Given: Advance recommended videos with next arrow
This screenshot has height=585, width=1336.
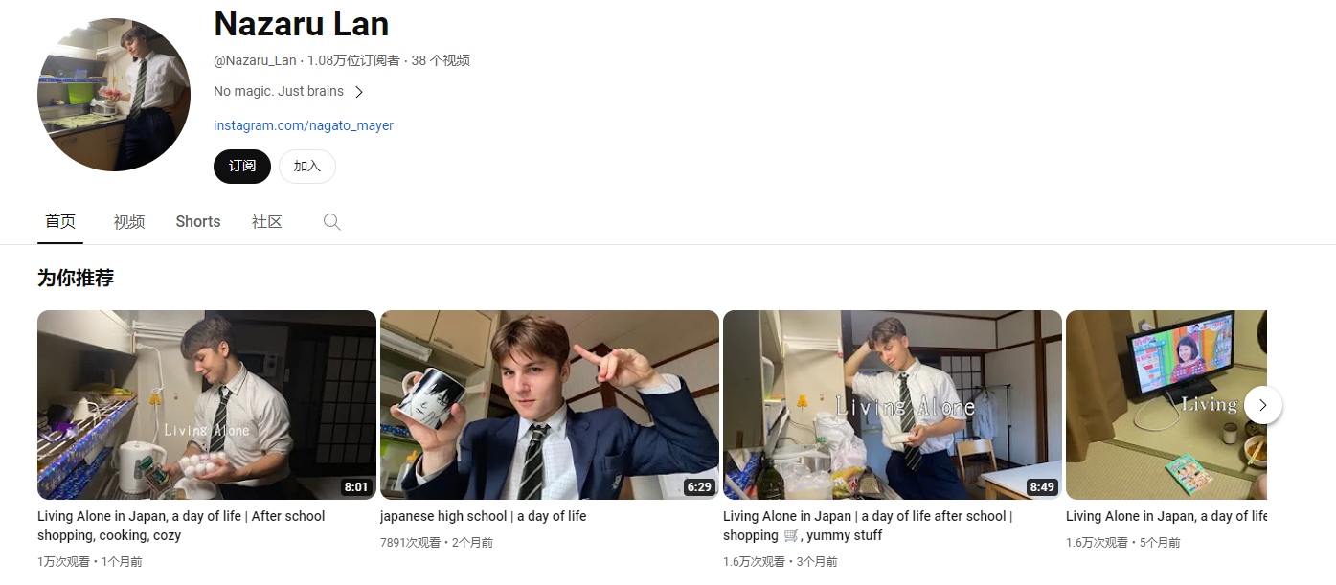Looking at the screenshot, I should [x=1263, y=405].
